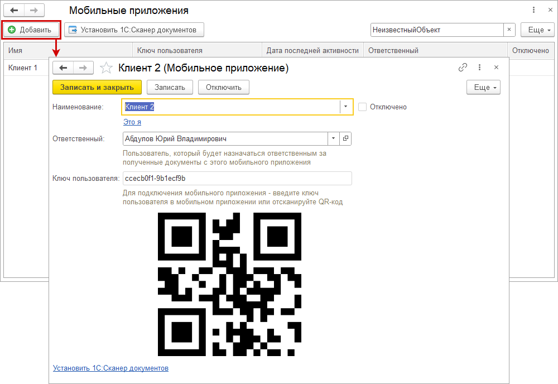Image resolution: width=558 pixels, height=384 pixels.
Task: Open Еще menu in Мобильные приложения window
Action: click(x=537, y=30)
